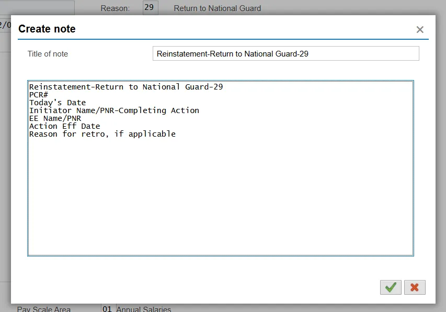Click the Pay Scale Area label
The image size is (446, 312).
[x=44, y=309]
